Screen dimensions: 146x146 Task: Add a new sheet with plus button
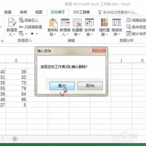15,139
